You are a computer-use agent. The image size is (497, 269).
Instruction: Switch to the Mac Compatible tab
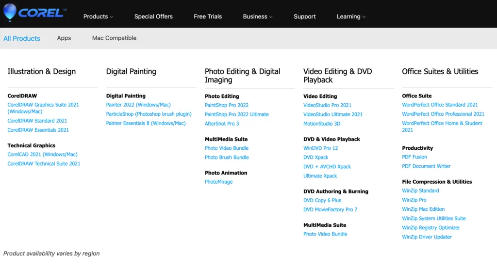(114, 38)
